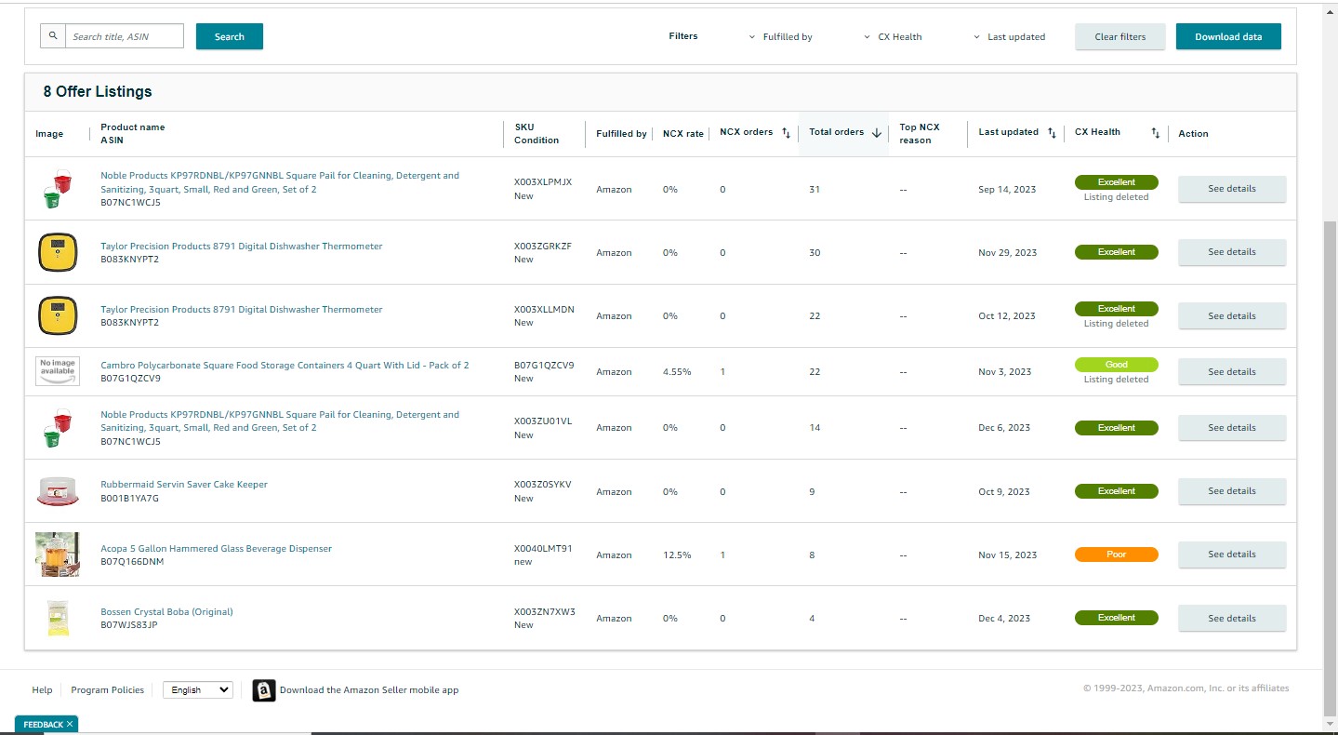Image resolution: width=1338 pixels, height=735 pixels.
Task: Expand the Fulfilled by filter dropdown
Action: (780, 37)
